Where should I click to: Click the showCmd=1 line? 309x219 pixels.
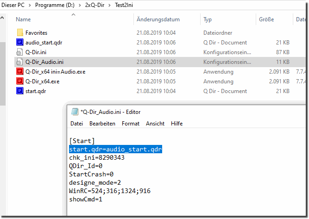point(86,199)
